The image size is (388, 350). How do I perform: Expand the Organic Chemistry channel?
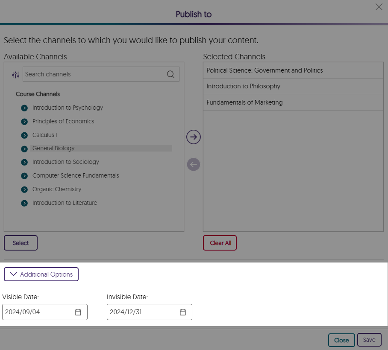pos(24,189)
